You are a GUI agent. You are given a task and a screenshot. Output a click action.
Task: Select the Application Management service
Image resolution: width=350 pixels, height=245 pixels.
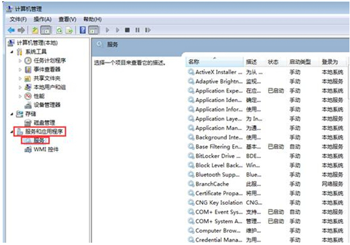point(266,128)
